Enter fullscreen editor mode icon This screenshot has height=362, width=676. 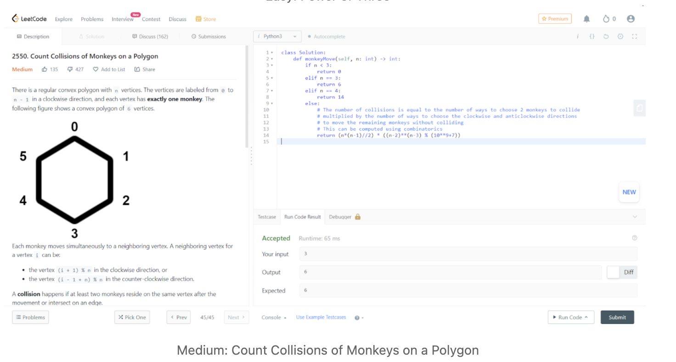point(635,36)
